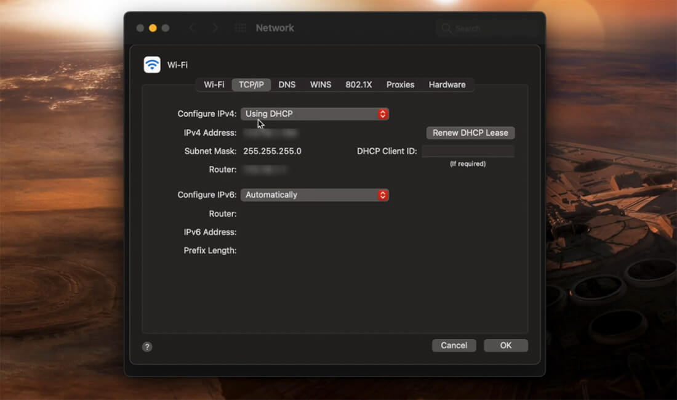Switch to the WINS tab
677x400 pixels.
coord(321,84)
